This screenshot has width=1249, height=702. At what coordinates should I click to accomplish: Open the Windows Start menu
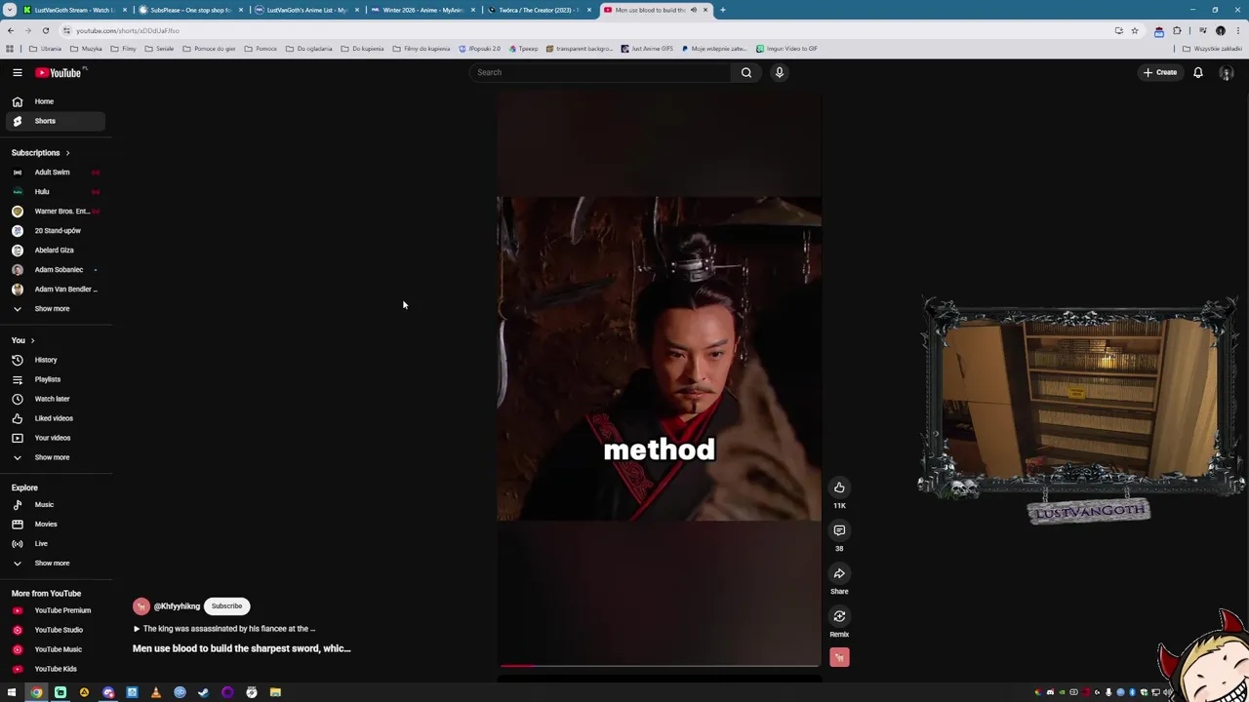[x=12, y=692]
